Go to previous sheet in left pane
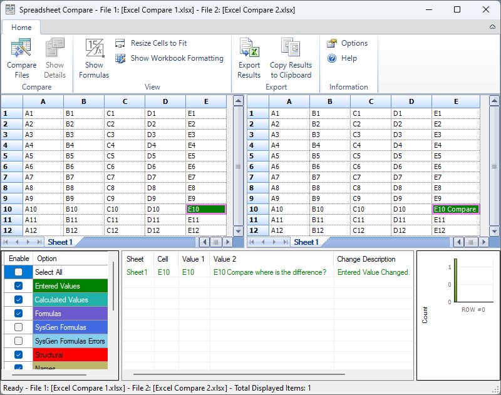 pos(18,242)
